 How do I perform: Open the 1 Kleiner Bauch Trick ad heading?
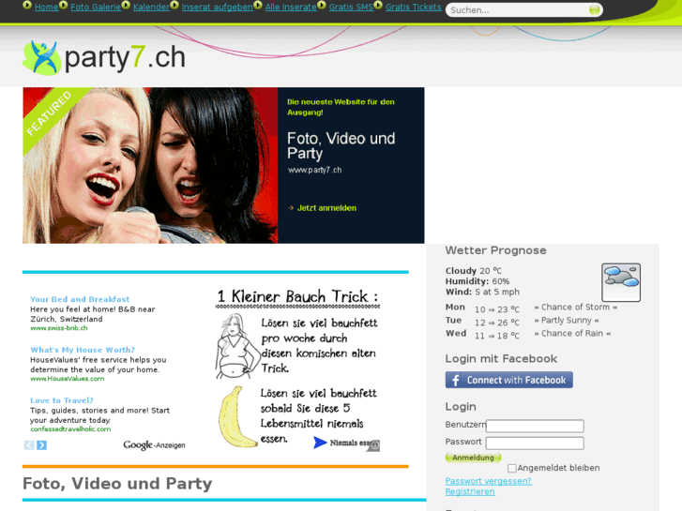coord(297,296)
